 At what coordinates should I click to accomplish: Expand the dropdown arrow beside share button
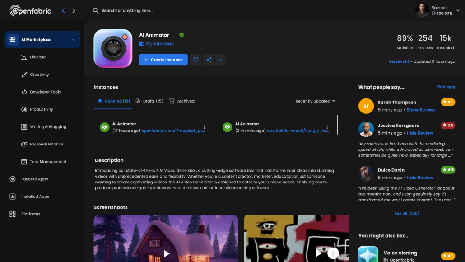coord(220,60)
